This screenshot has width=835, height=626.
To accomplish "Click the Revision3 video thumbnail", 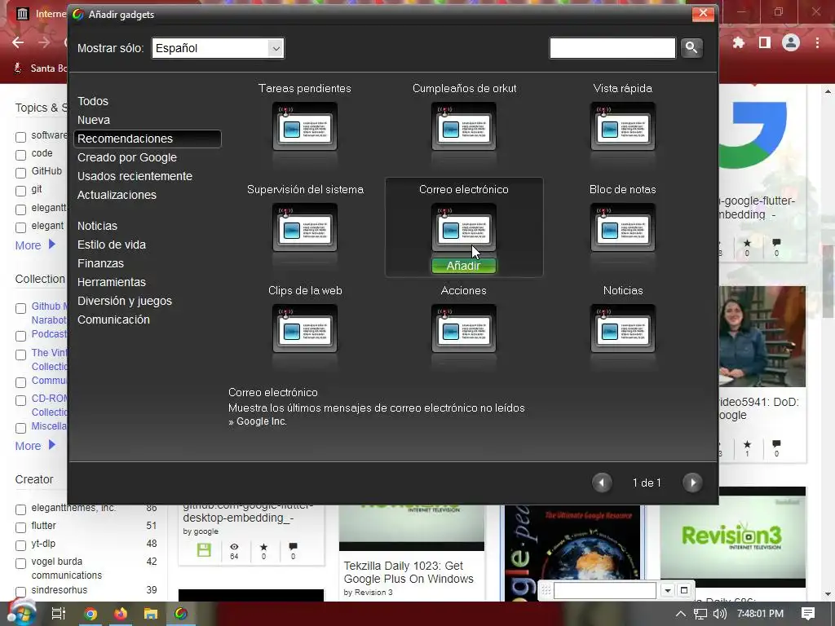I will click(732, 536).
